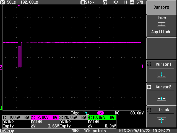The image size is (177, 133).
Task: Select the Cursor2 softkey
Action: (161, 94)
